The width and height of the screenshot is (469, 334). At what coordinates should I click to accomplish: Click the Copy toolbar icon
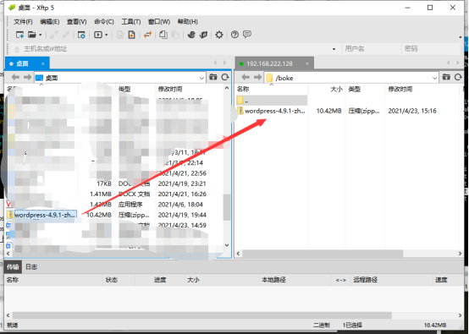pyautogui.click(x=163, y=35)
